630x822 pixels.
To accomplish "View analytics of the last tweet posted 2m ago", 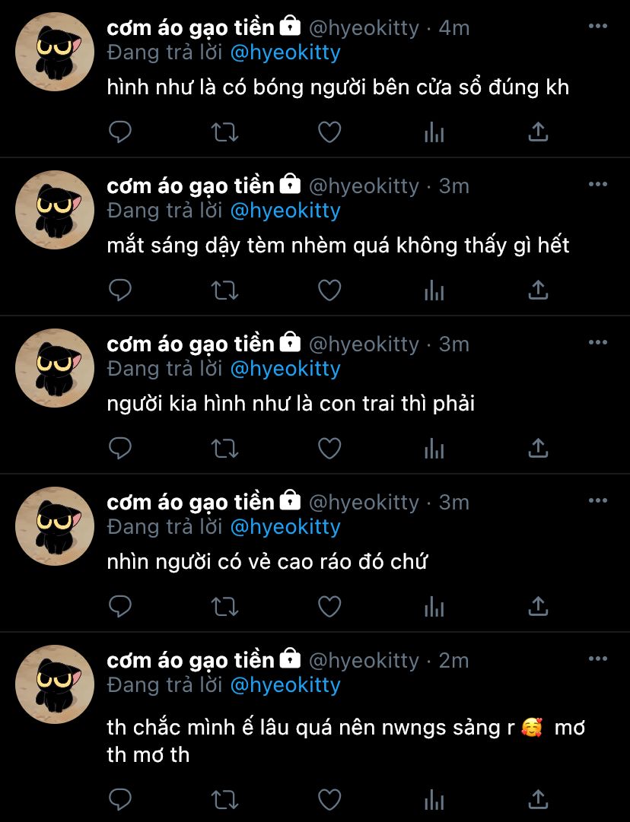I will [434, 800].
